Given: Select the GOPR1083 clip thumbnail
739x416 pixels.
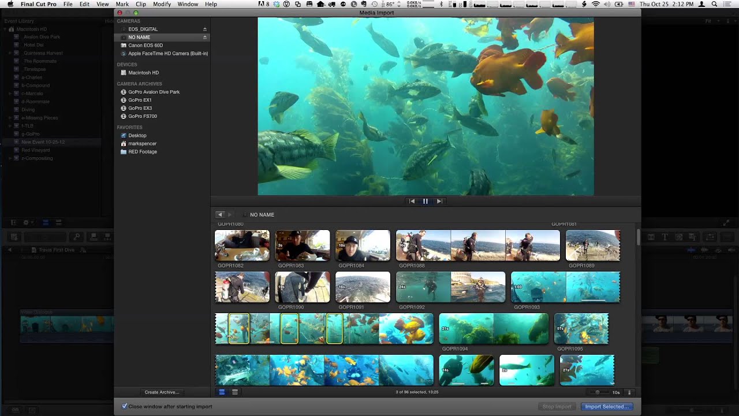Looking at the screenshot, I should [303, 246].
